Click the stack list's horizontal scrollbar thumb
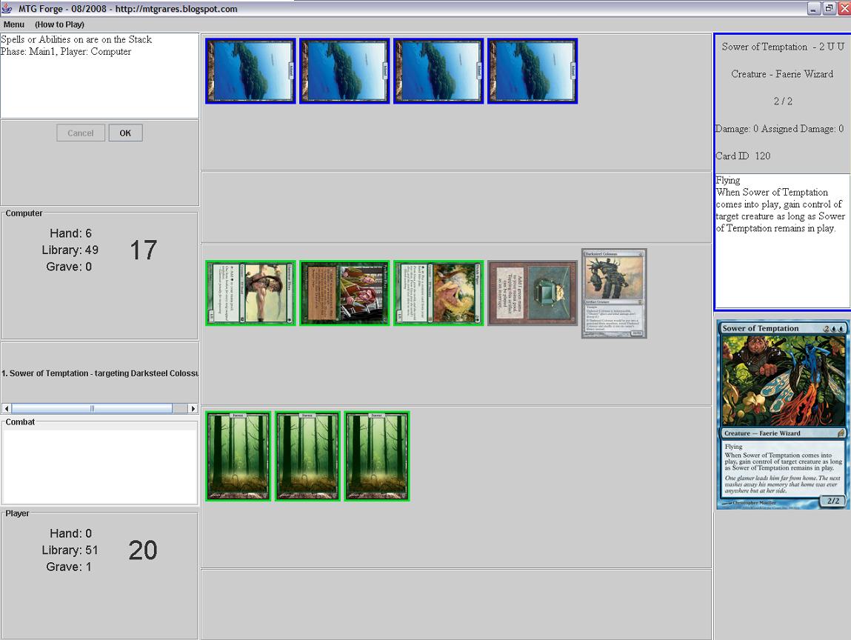Screen dimensions: 851x640 point(92,408)
